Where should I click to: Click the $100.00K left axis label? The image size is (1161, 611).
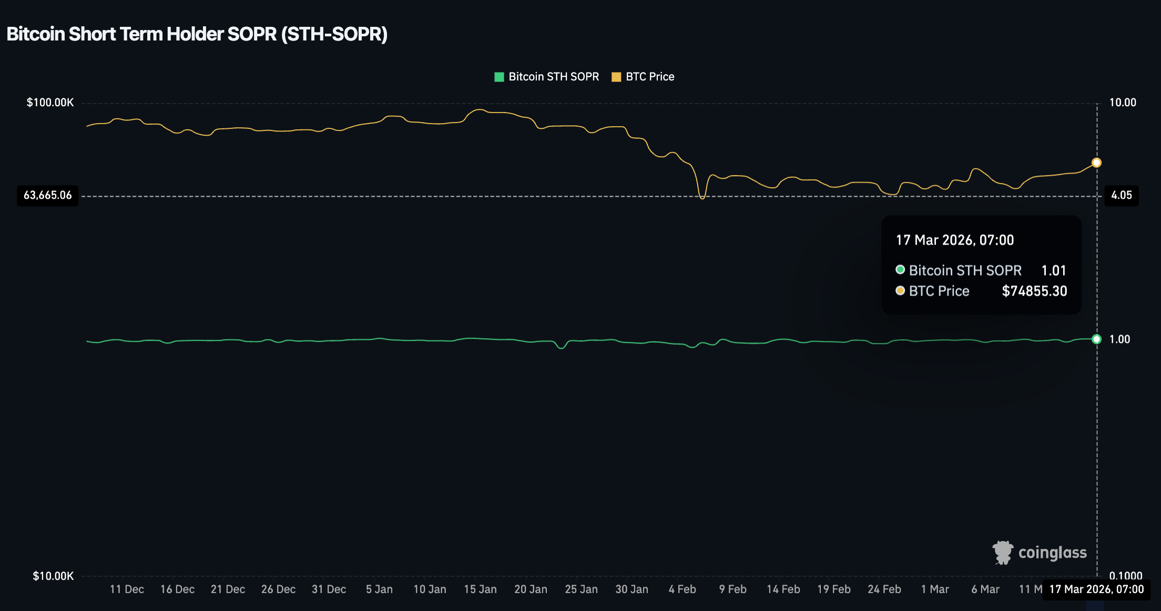tap(50, 103)
